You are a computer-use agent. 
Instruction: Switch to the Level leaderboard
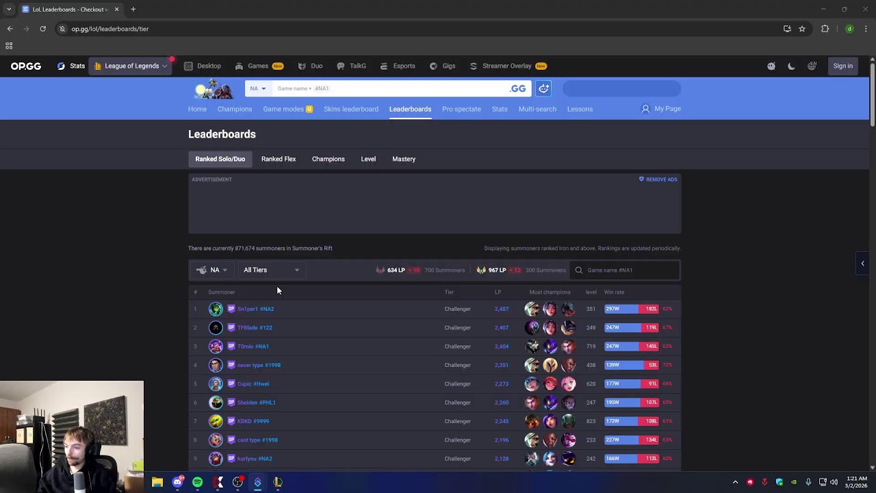[368, 159]
